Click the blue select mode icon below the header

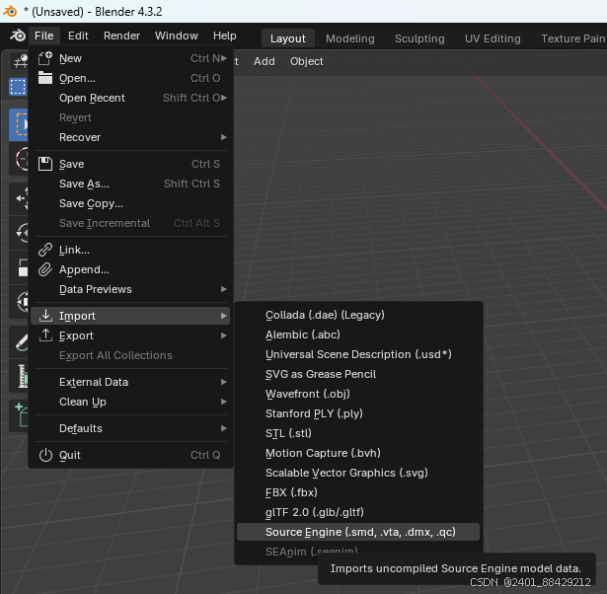point(18,87)
